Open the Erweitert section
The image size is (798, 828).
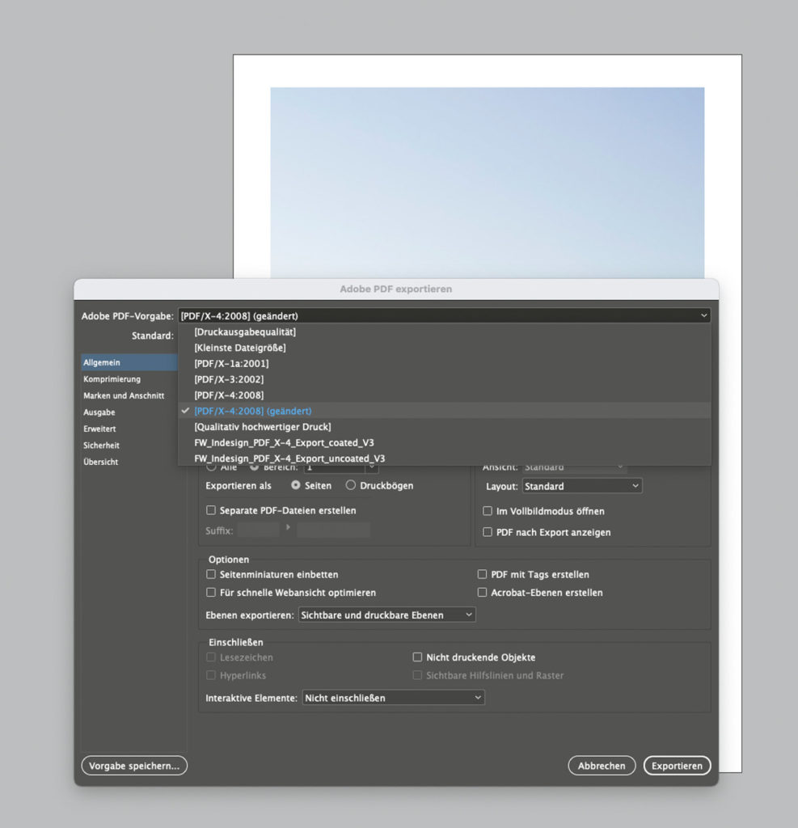[129, 429]
